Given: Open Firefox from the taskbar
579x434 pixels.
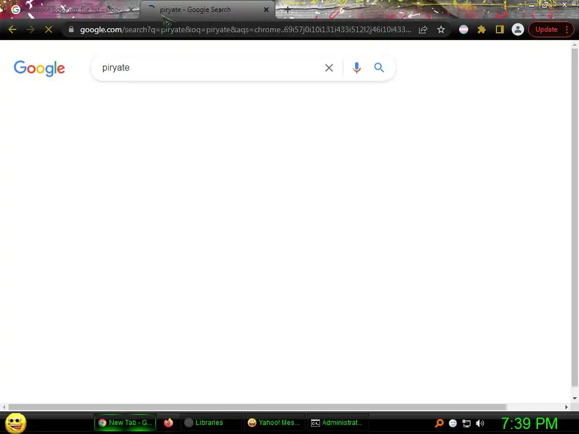Looking at the screenshot, I should click(168, 423).
